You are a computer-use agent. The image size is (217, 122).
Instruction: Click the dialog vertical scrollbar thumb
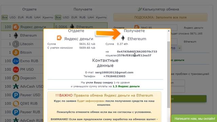coord(169,75)
